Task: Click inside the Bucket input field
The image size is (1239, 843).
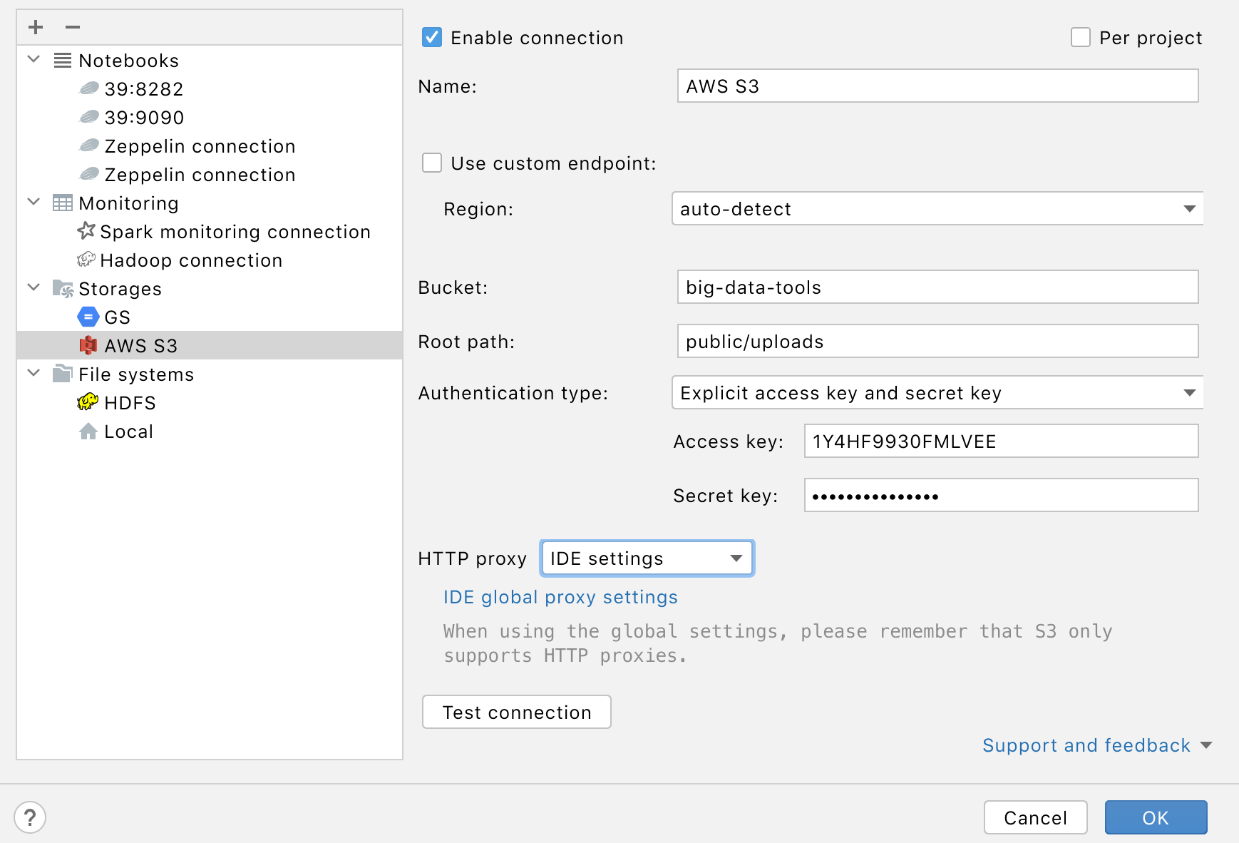Action: point(937,287)
